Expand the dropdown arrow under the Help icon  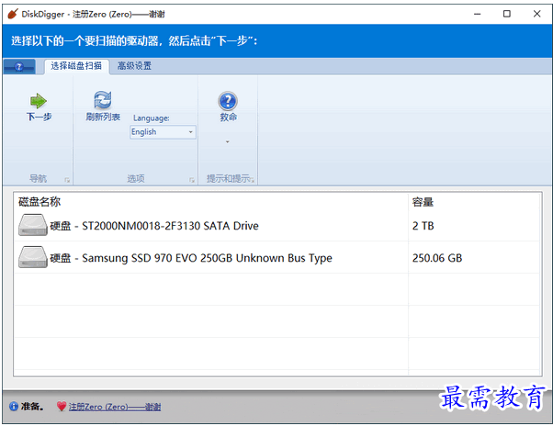228,141
